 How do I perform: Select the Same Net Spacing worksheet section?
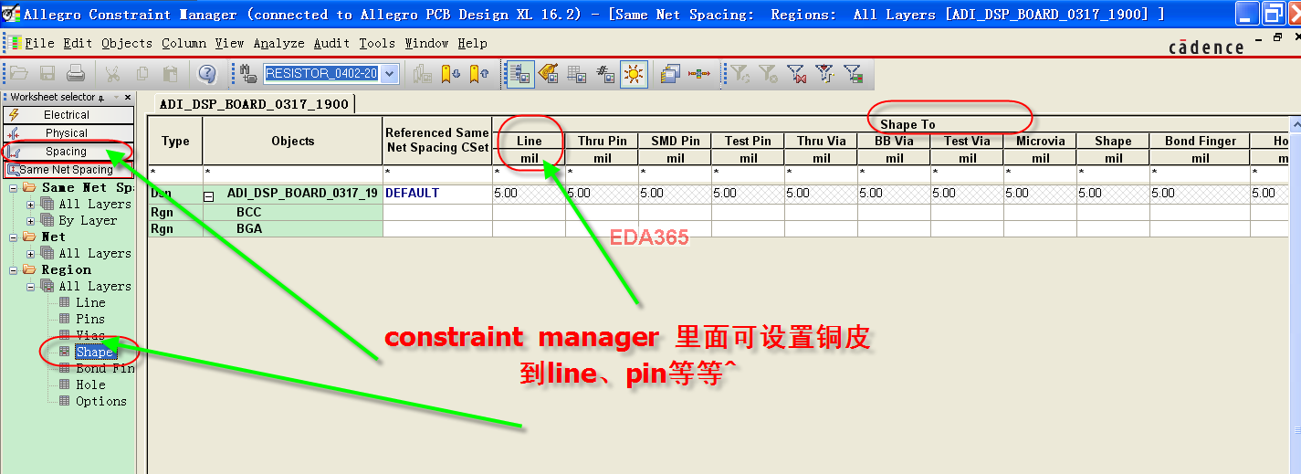pyautogui.click(x=68, y=169)
